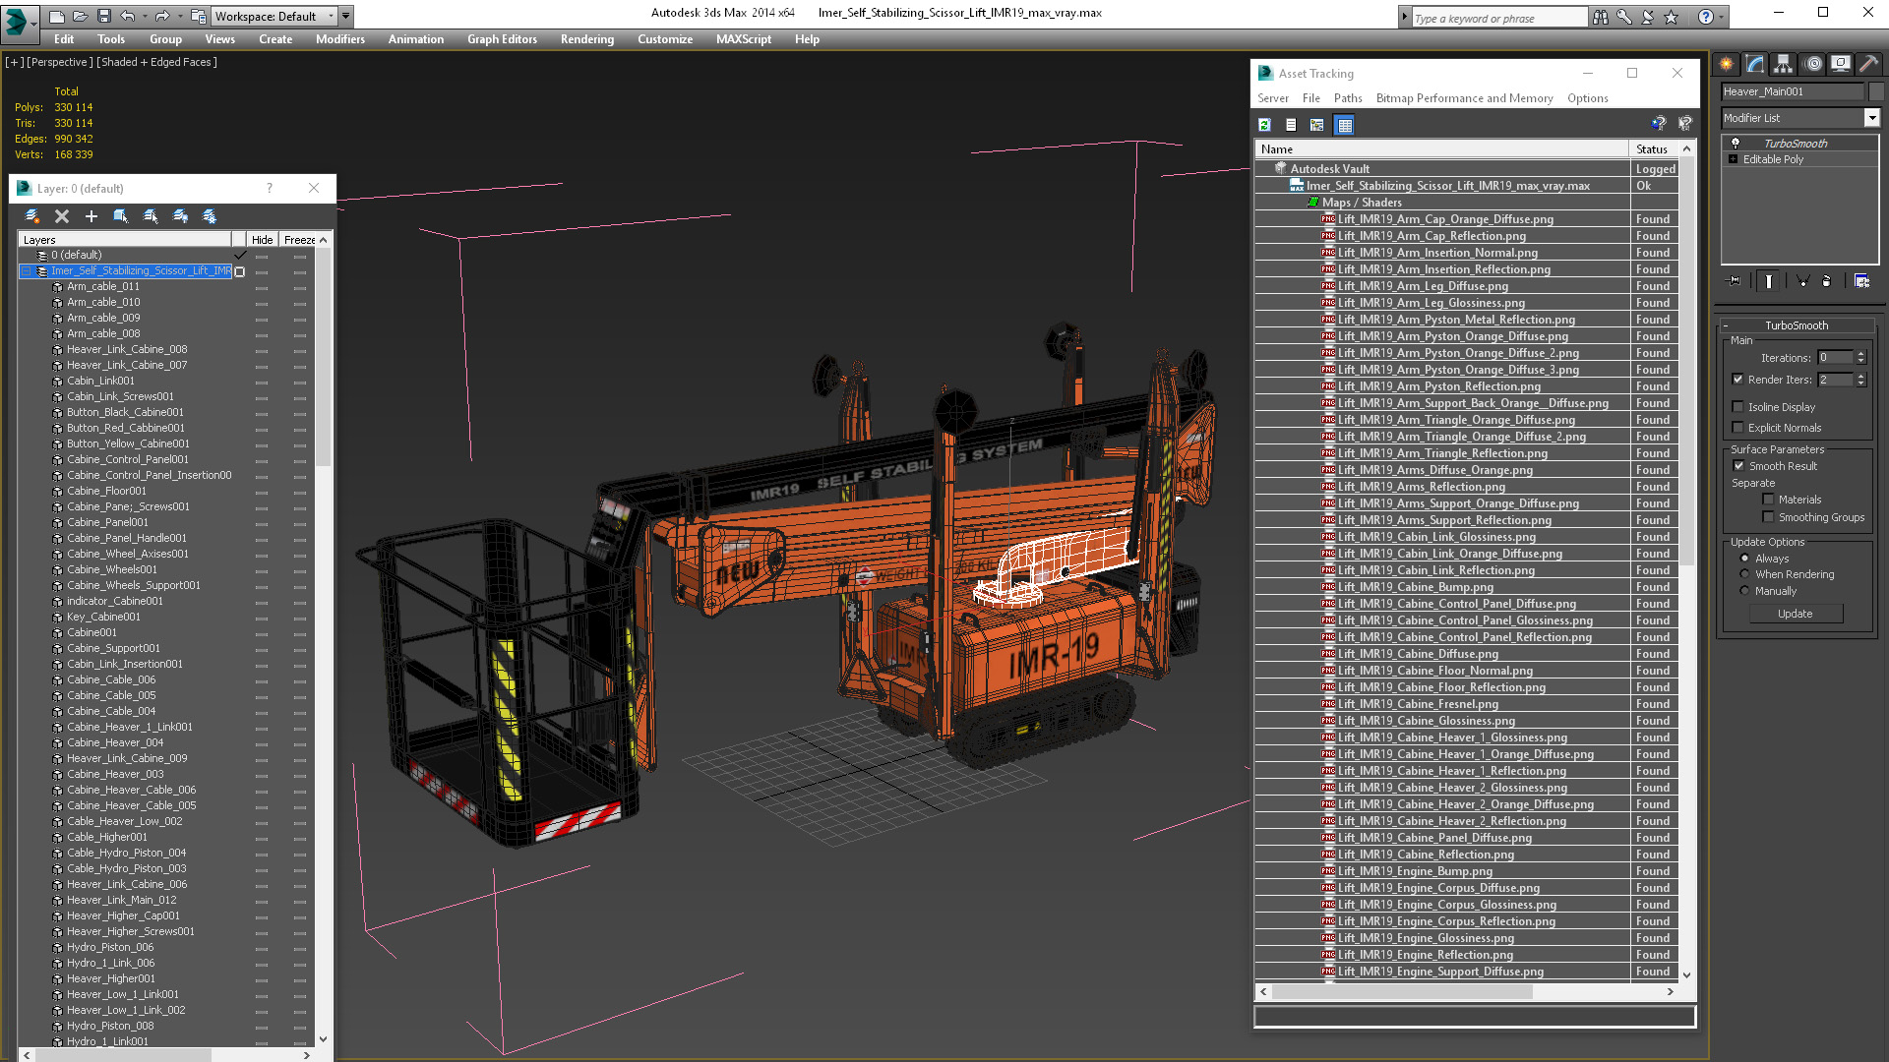Screen dimensions: 1889x1062
Task: Open the Display command panel tab
Action: point(1841,64)
